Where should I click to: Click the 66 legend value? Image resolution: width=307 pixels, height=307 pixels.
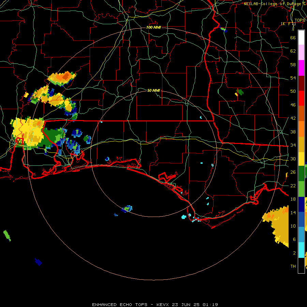[293, 38]
